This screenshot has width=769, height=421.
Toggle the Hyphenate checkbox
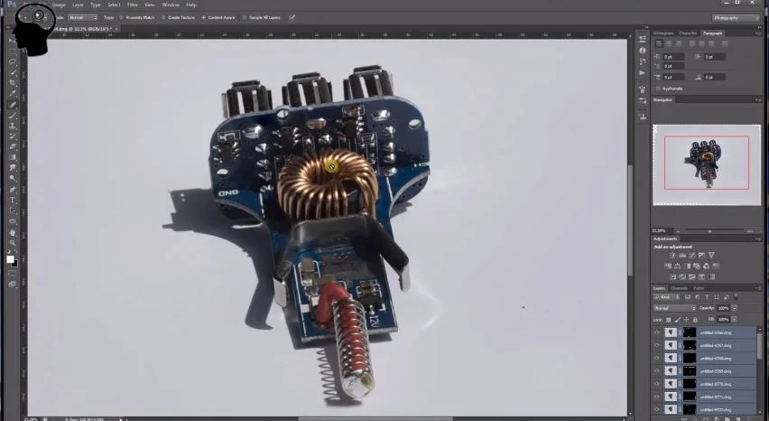658,89
